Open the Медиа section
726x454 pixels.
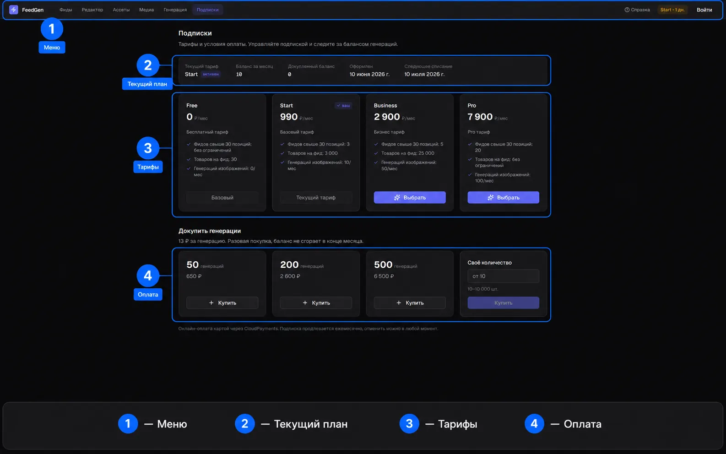tap(146, 10)
